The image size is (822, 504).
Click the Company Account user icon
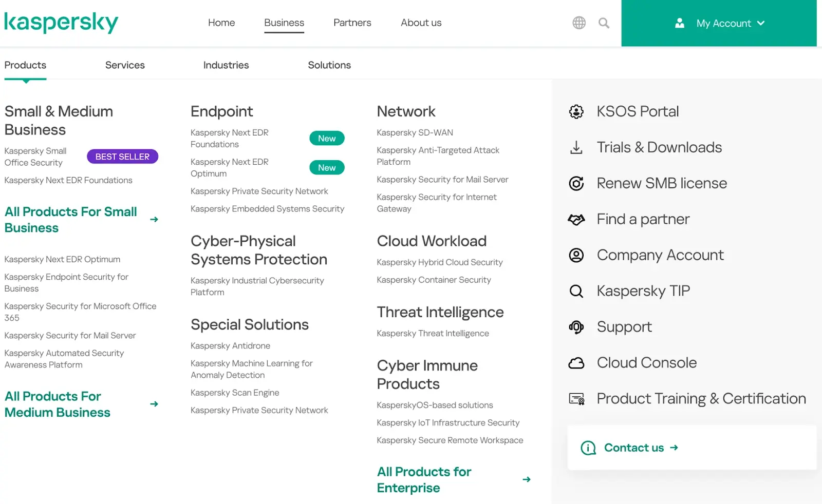[x=576, y=255]
